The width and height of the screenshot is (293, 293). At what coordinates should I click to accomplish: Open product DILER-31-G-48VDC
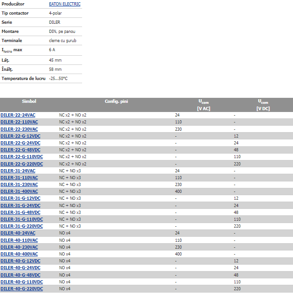21,213
